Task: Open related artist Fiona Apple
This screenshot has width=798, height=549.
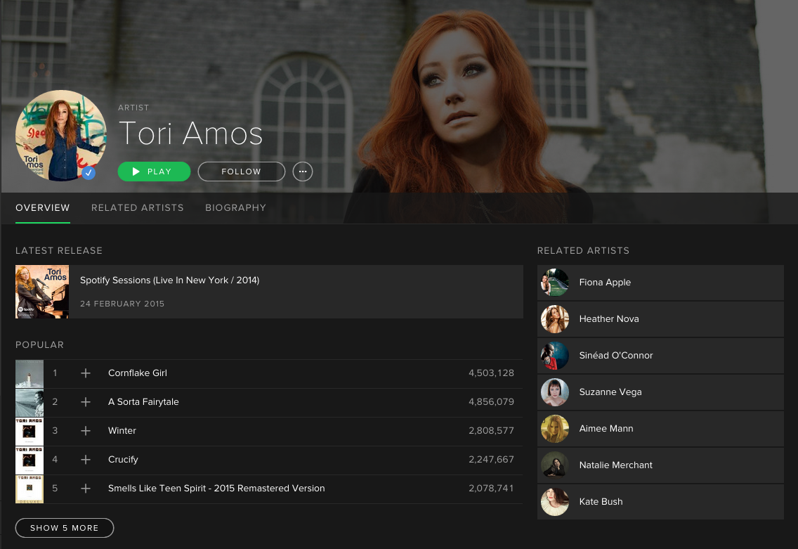Action: pos(660,283)
